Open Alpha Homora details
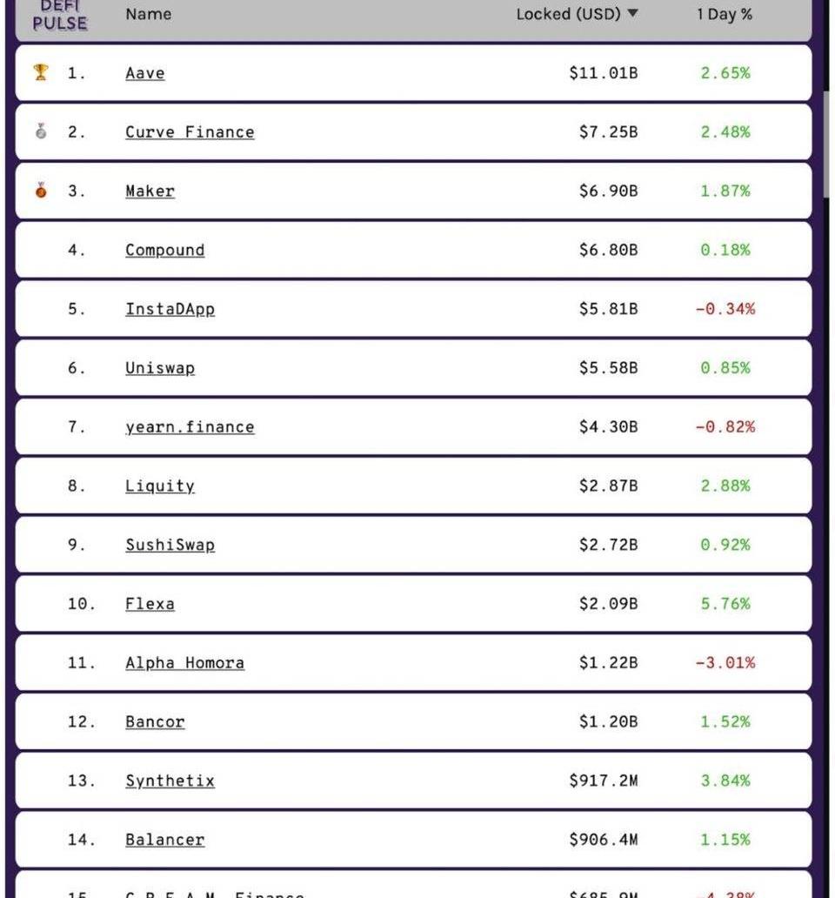 tap(185, 663)
